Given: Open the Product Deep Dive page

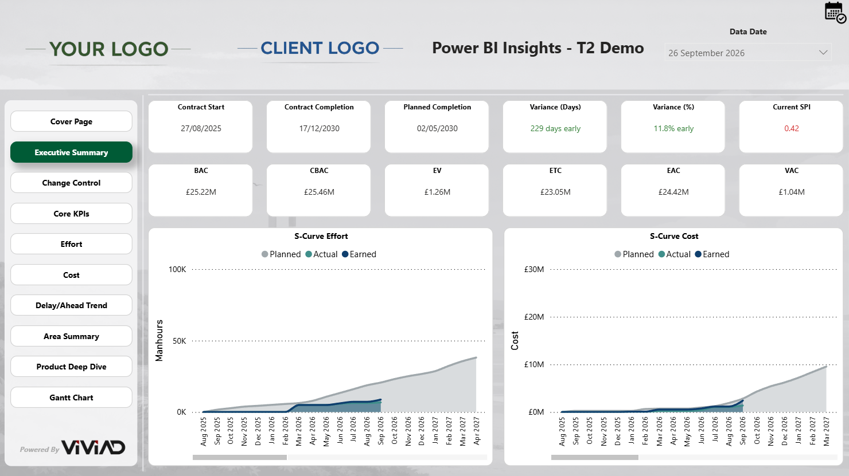Looking at the screenshot, I should click(x=71, y=367).
